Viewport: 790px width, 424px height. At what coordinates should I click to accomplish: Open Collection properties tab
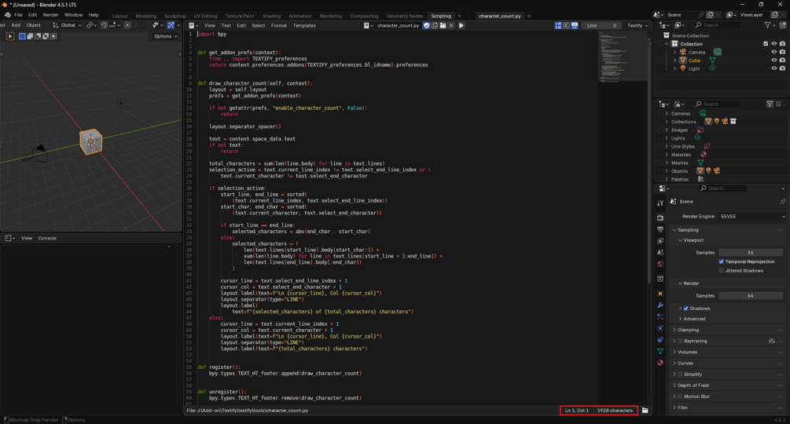click(x=660, y=279)
